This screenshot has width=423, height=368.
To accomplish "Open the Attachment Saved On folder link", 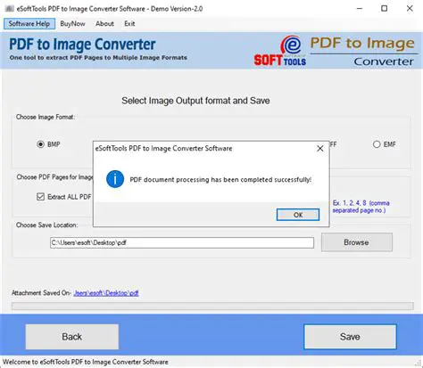I will point(106,293).
